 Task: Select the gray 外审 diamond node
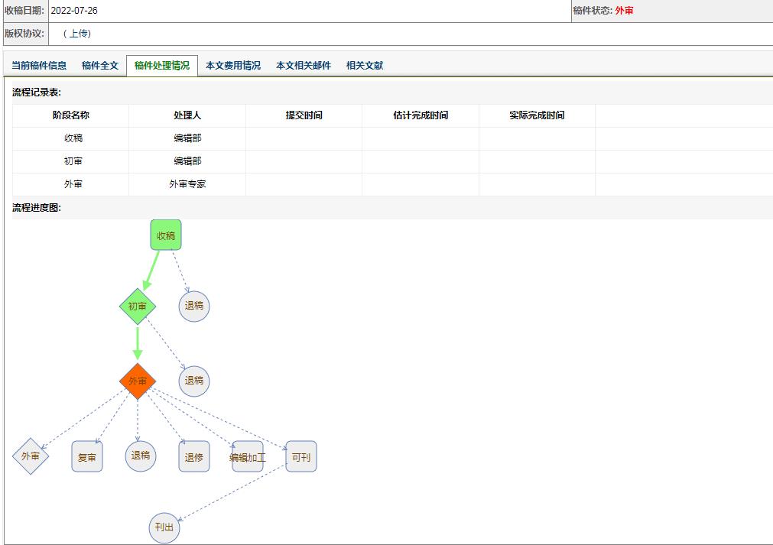31,456
